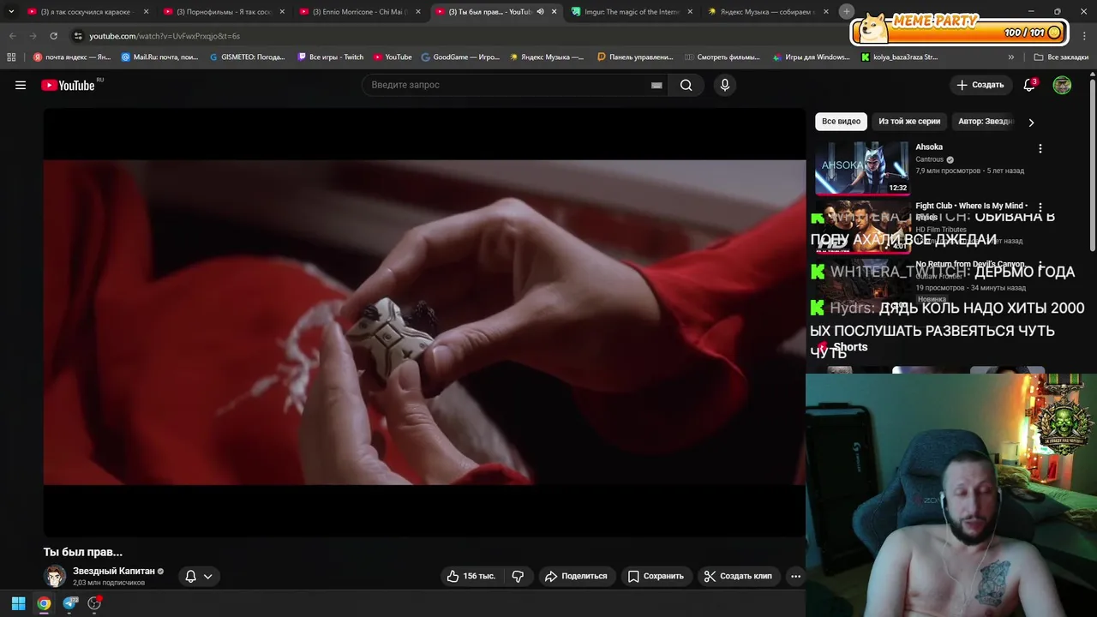Screen dimensions: 1097x617
Task: Go back in browser history
Action: tap(12, 36)
